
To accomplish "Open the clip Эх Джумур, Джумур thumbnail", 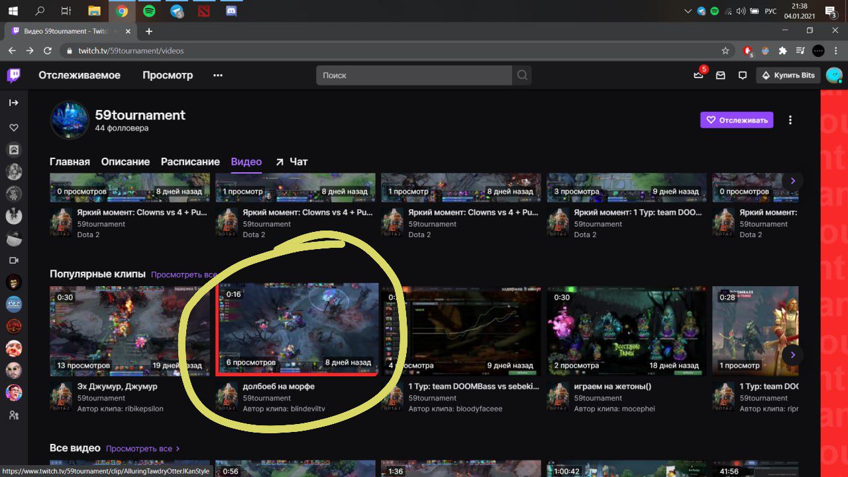I will [x=130, y=331].
